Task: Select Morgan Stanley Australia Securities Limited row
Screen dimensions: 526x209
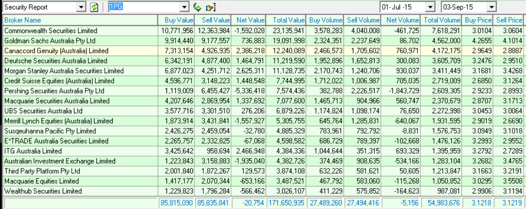Action: click(x=263, y=71)
